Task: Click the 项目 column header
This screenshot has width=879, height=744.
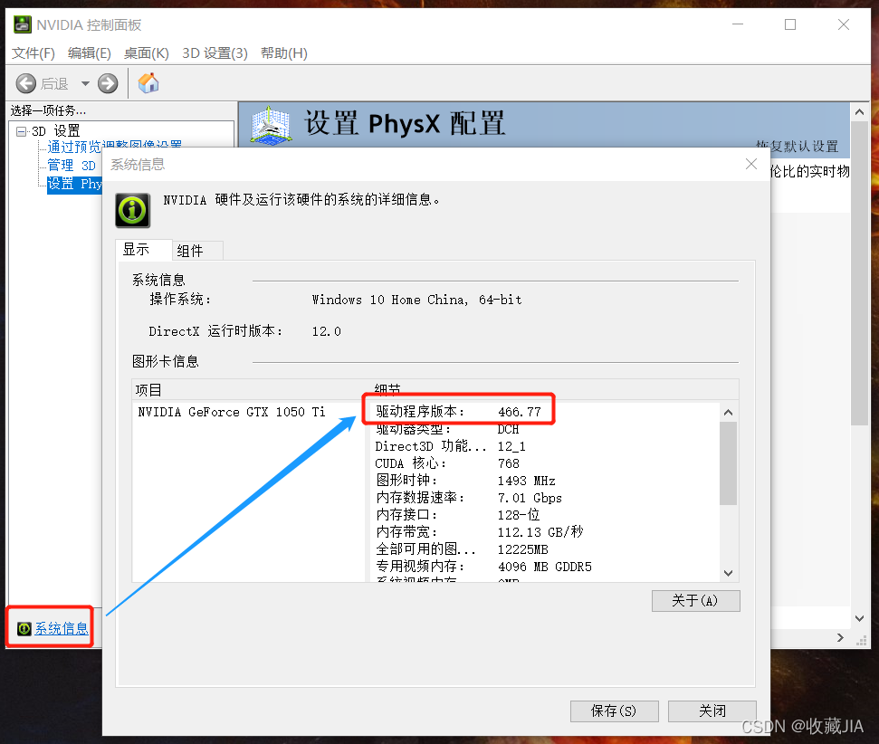Action: 250,390
